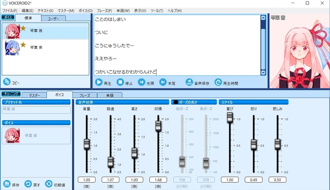Viewport: 330px width, 190px height.
Task: Open the 単語(W) menu
Action: coord(123,11)
